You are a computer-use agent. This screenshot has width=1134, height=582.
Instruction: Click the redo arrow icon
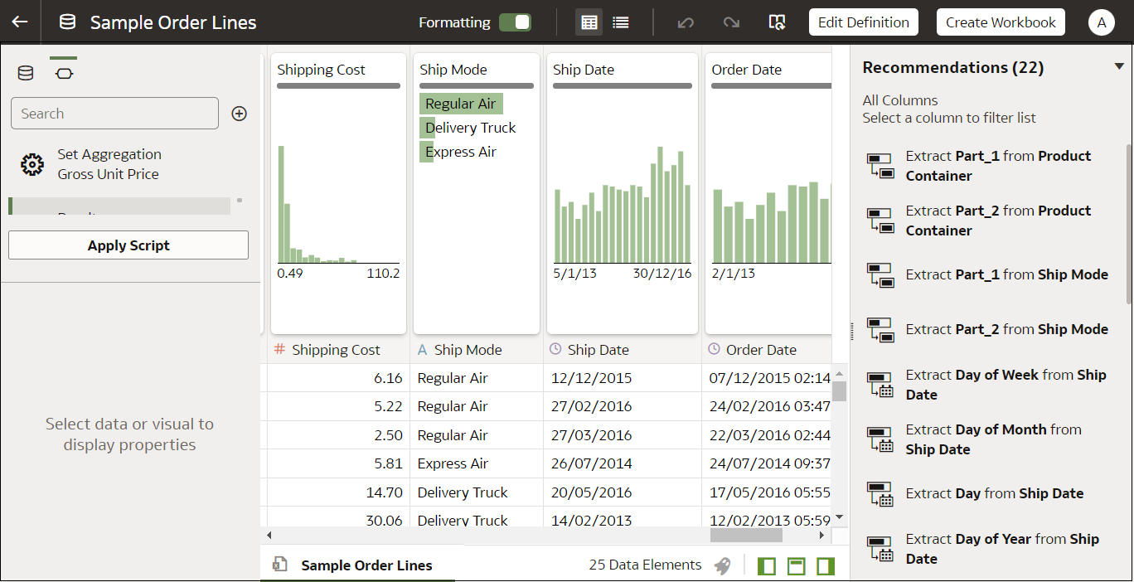pos(731,22)
